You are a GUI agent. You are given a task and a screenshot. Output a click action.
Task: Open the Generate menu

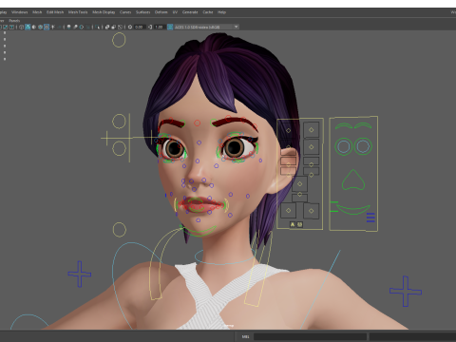[190, 12]
